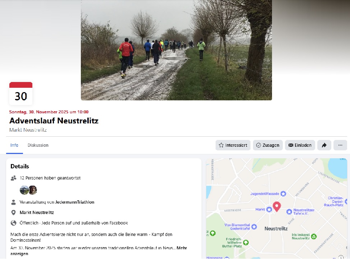Open the event cover photo of runners

pos(176,50)
